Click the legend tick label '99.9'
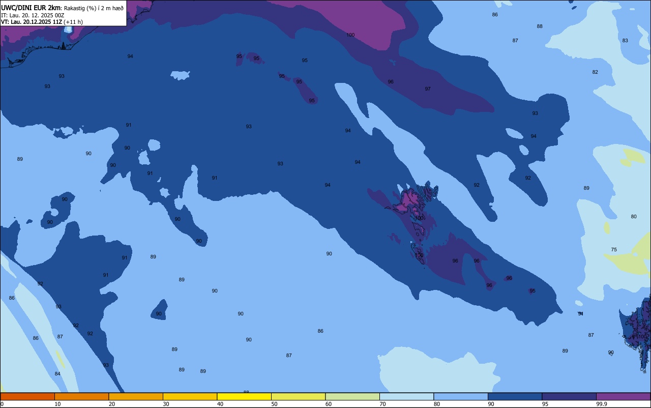Screen dimensions: 651x408 602,404
